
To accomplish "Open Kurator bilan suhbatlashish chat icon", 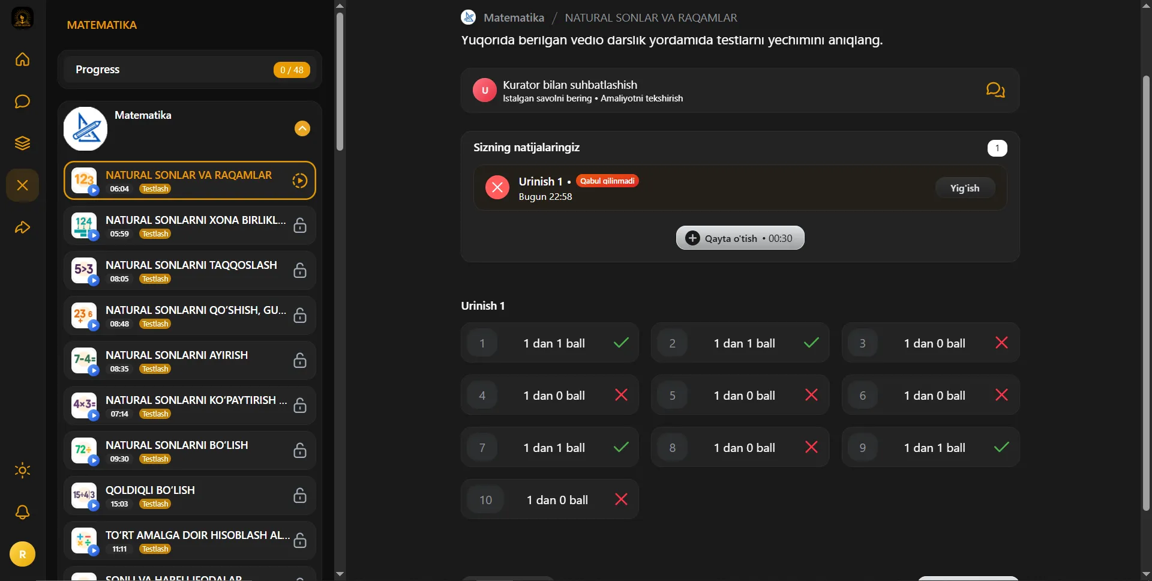I will (x=995, y=90).
